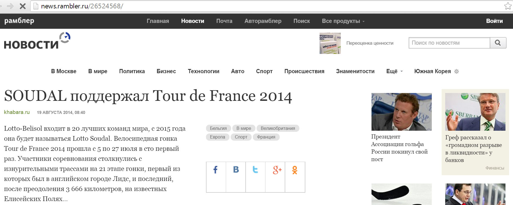Bookmark this page with the star icon
The image size is (513, 205).
click(508, 6)
